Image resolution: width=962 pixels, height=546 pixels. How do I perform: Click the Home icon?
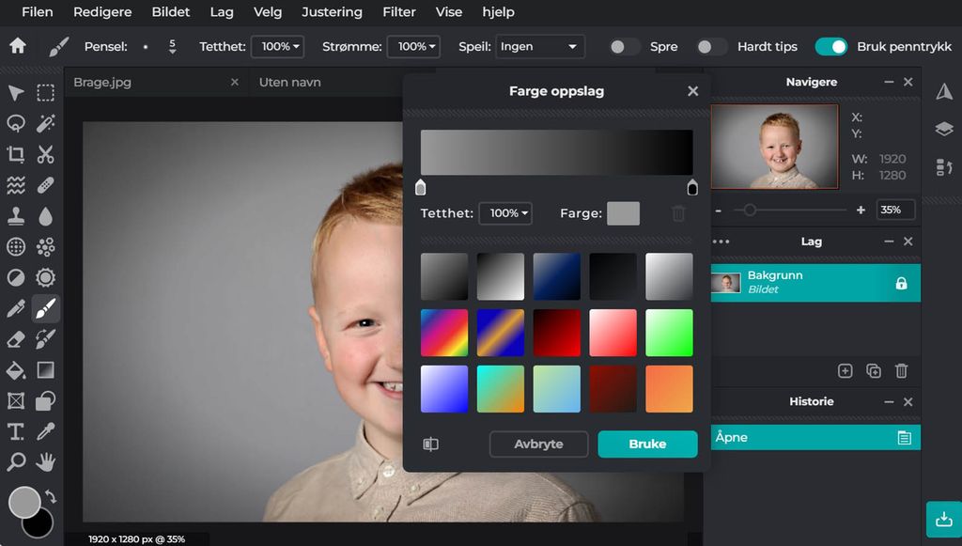pyautogui.click(x=18, y=46)
